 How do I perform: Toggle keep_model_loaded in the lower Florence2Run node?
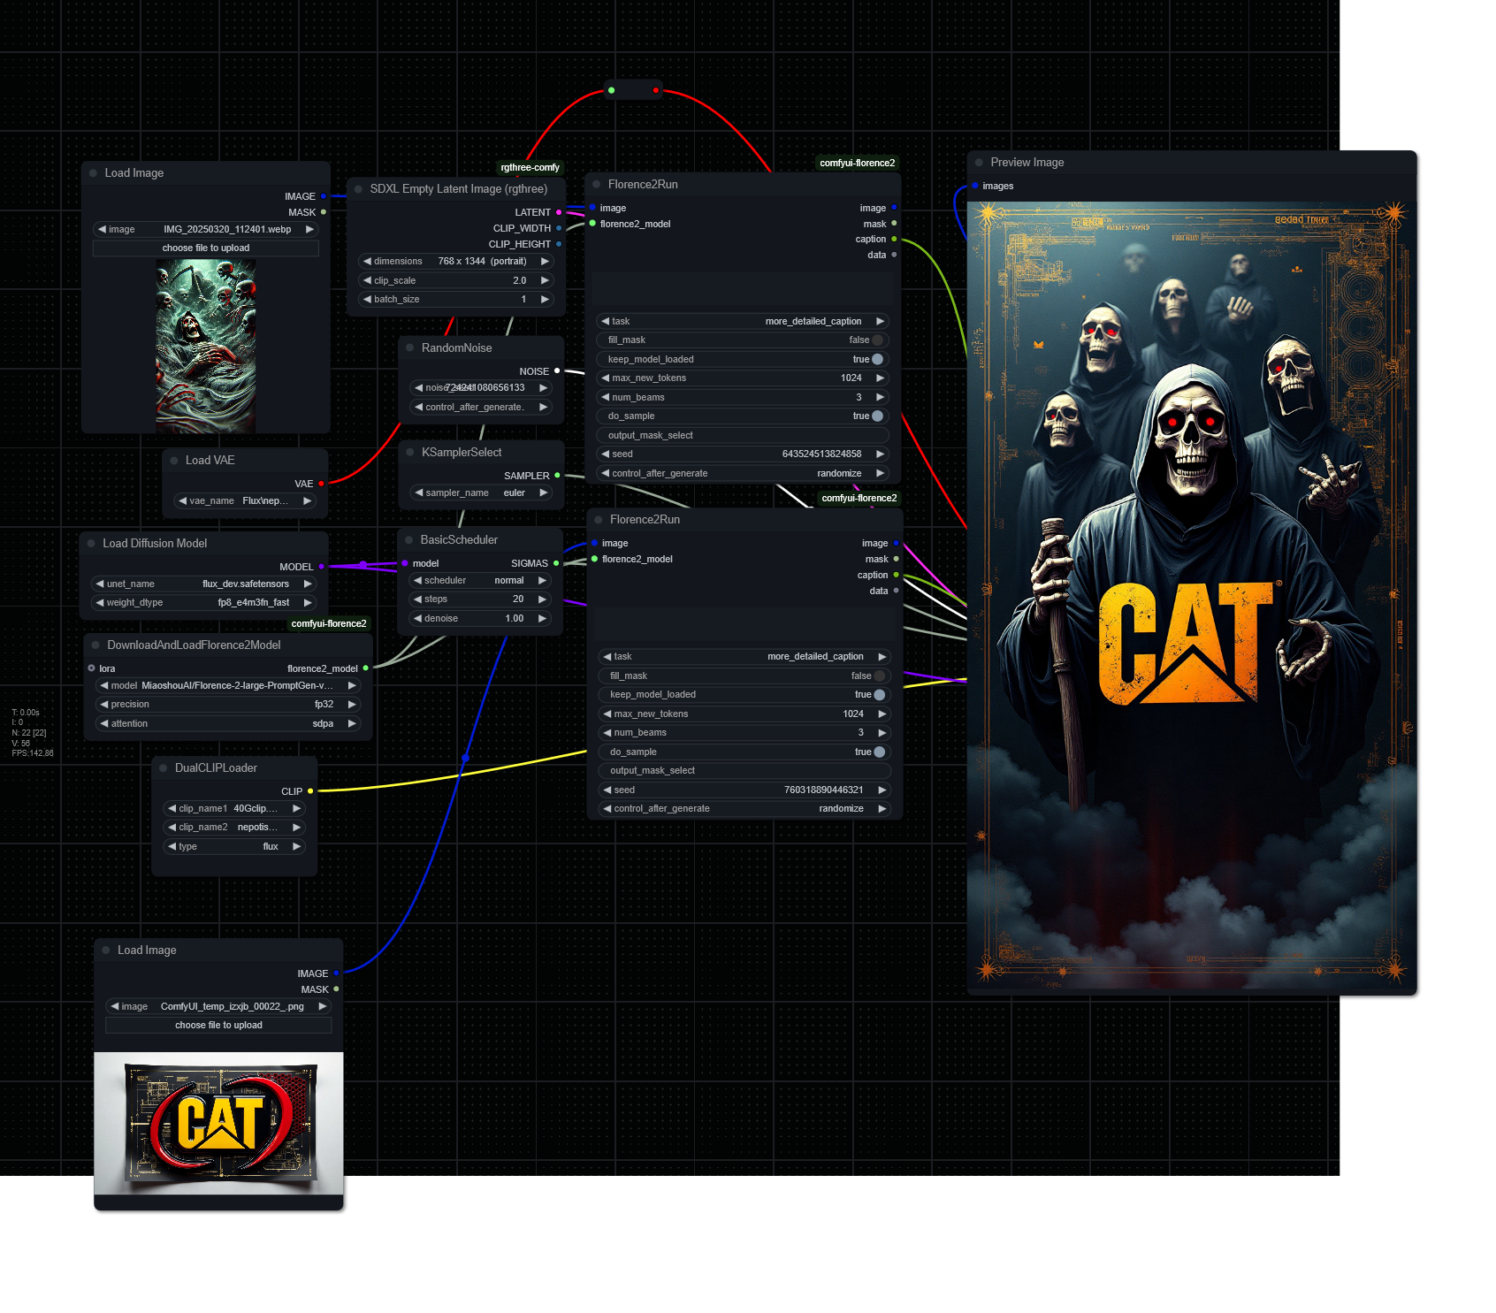click(x=744, y=695)
